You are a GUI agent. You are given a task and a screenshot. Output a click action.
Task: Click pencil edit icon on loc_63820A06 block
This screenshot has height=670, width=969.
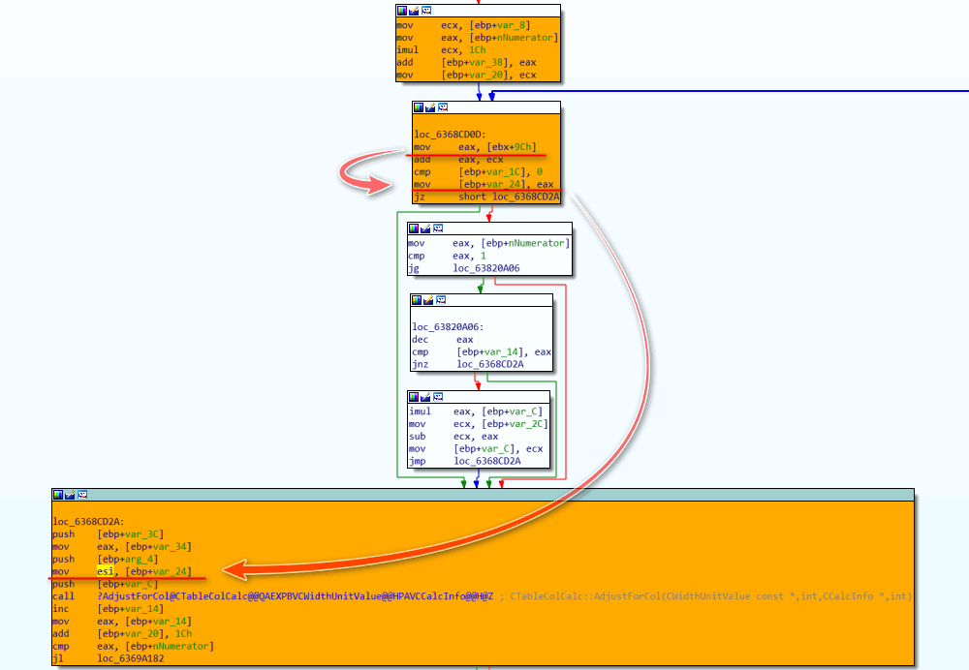coord(428,300)
